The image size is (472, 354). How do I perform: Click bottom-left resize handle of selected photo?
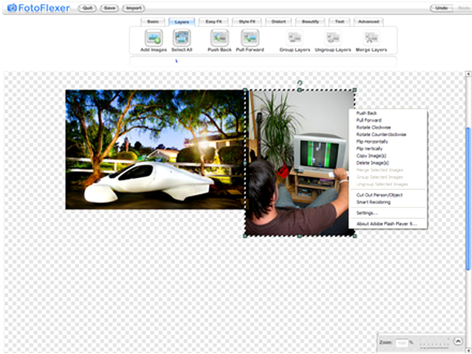click(x=245, y=236)
